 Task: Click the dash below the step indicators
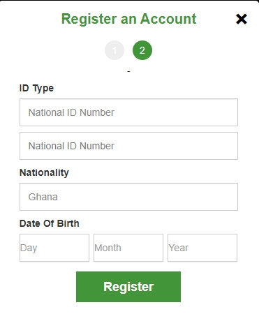[128, 71]
